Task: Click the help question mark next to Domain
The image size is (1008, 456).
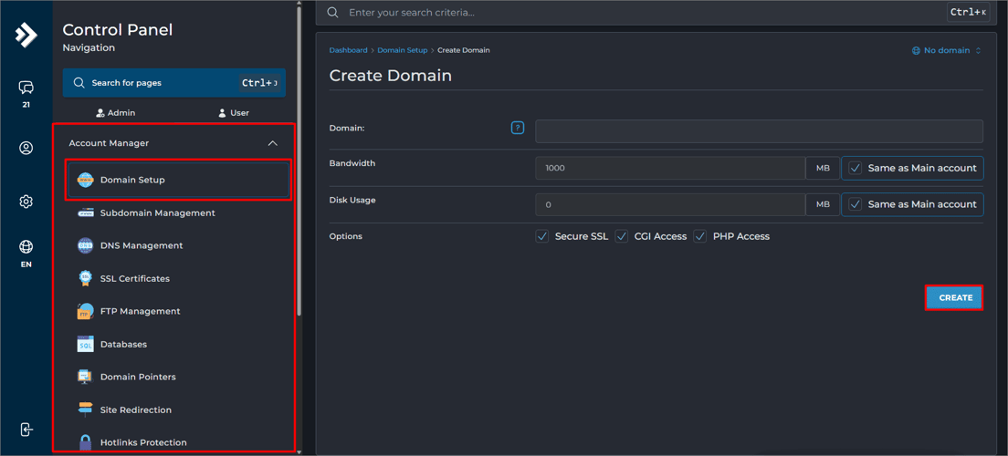Action: click(518, 129)
